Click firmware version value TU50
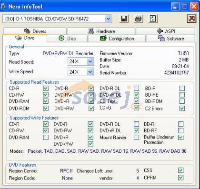 [x=183, y=53]
